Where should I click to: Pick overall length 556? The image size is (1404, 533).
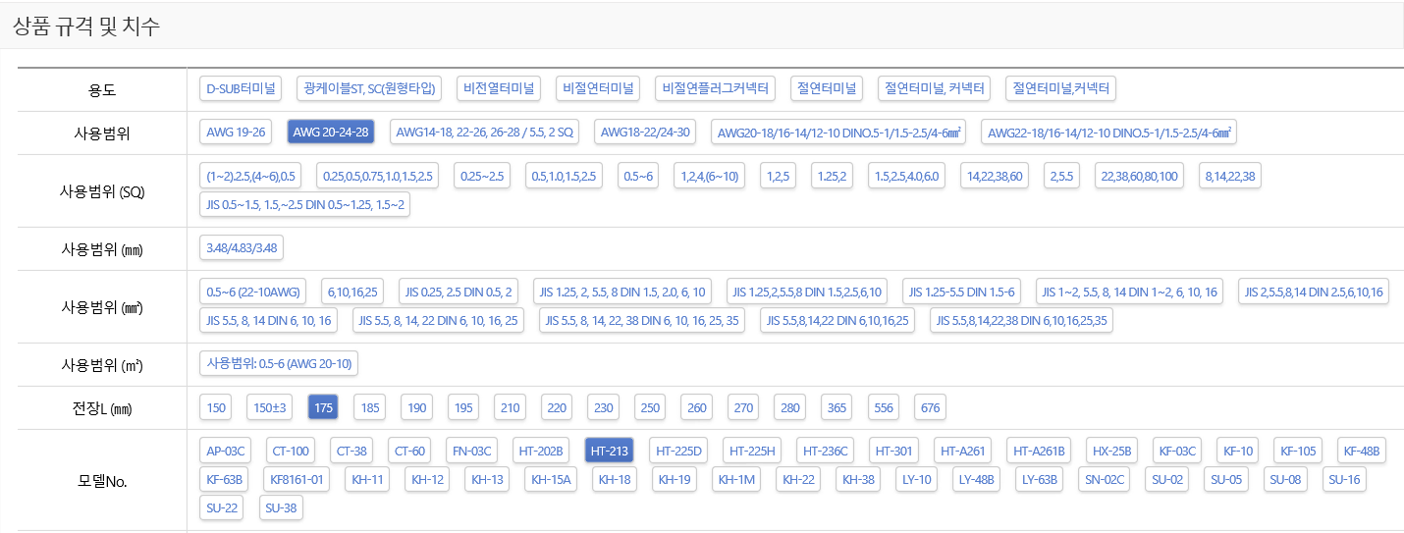pyautogui.click(x=884, y=406)
